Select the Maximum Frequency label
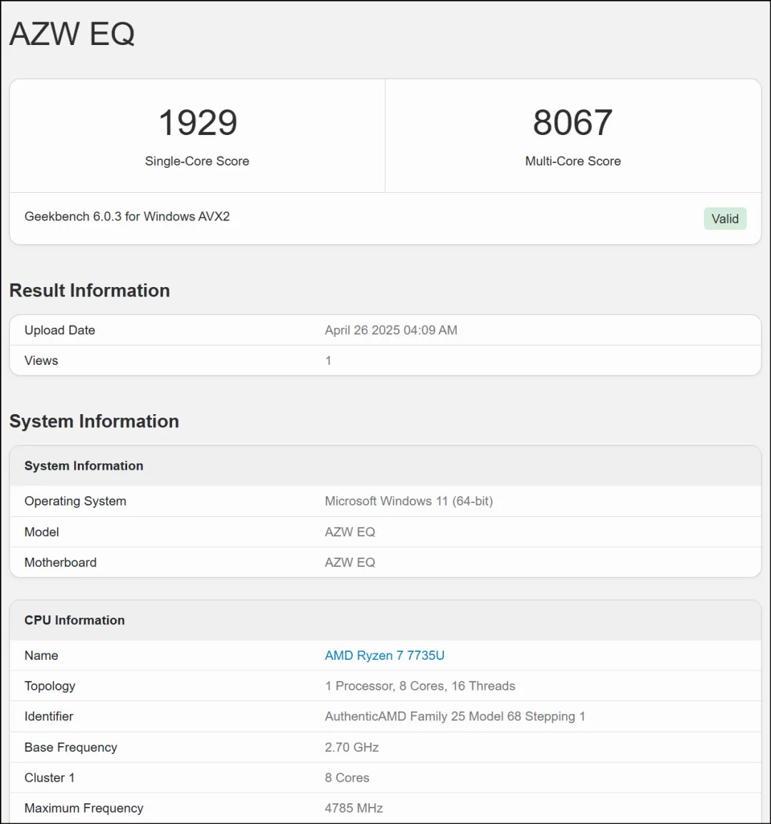The image size is (771, 824). (x=84, y=808)
